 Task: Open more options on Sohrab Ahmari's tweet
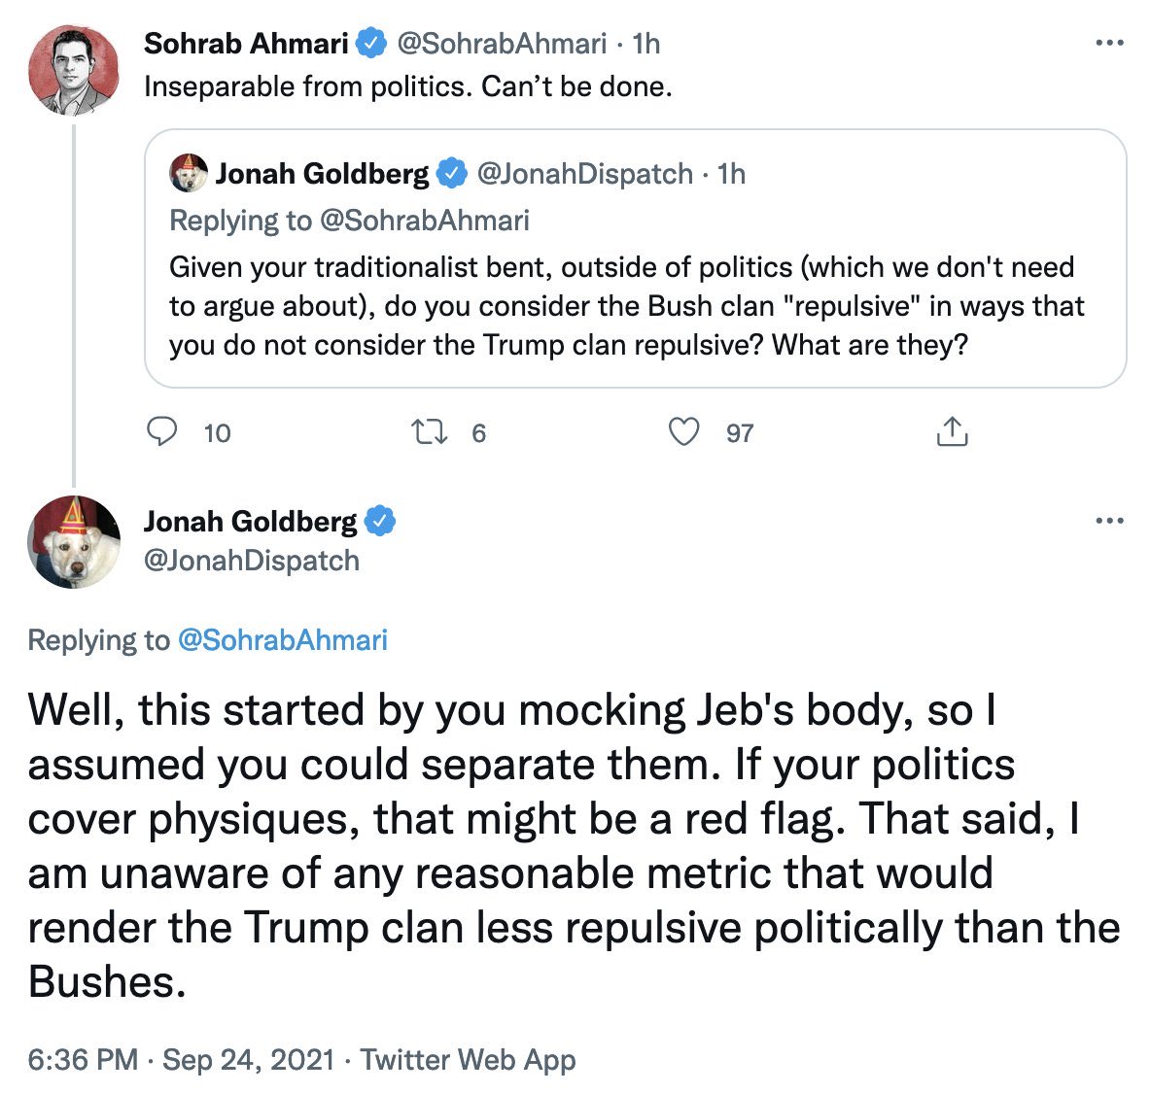1109,44
